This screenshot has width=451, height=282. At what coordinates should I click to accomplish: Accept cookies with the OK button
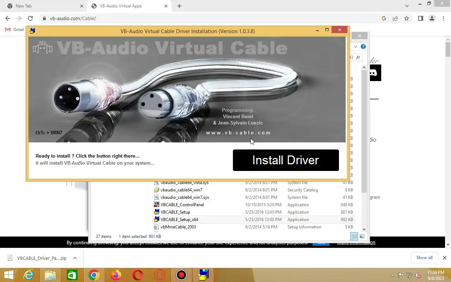(x=321, y=243)
